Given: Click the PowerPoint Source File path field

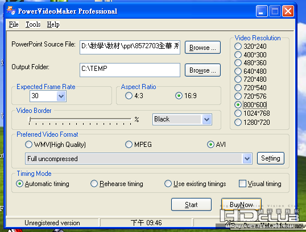Looking at the screenshot, I should tap(130, 47).
